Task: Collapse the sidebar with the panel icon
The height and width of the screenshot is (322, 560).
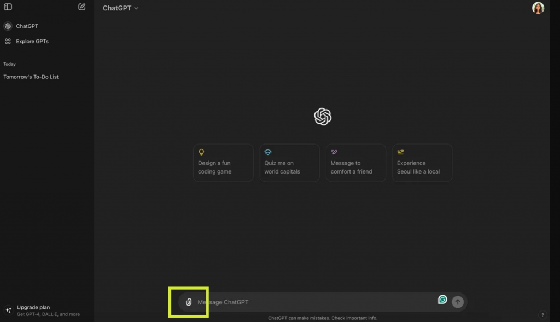Action: [x=8, y=7]
